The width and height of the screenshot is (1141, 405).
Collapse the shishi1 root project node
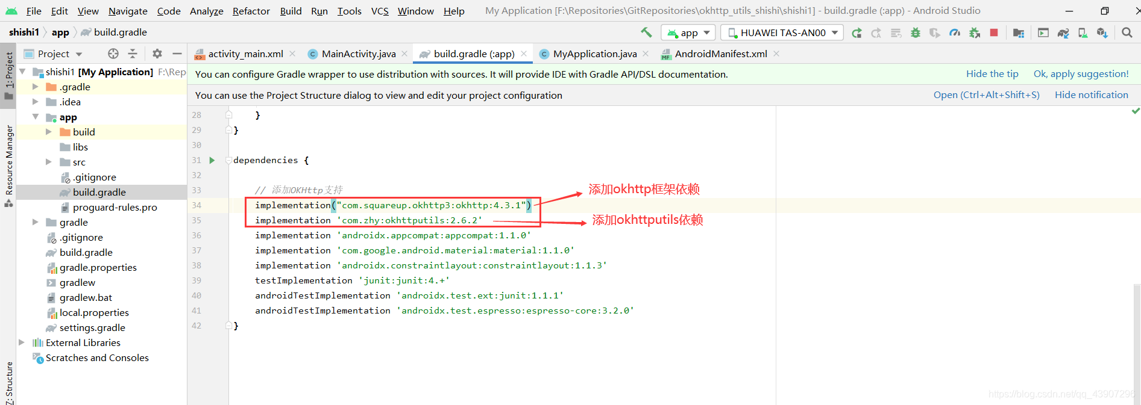coord(23,72)
